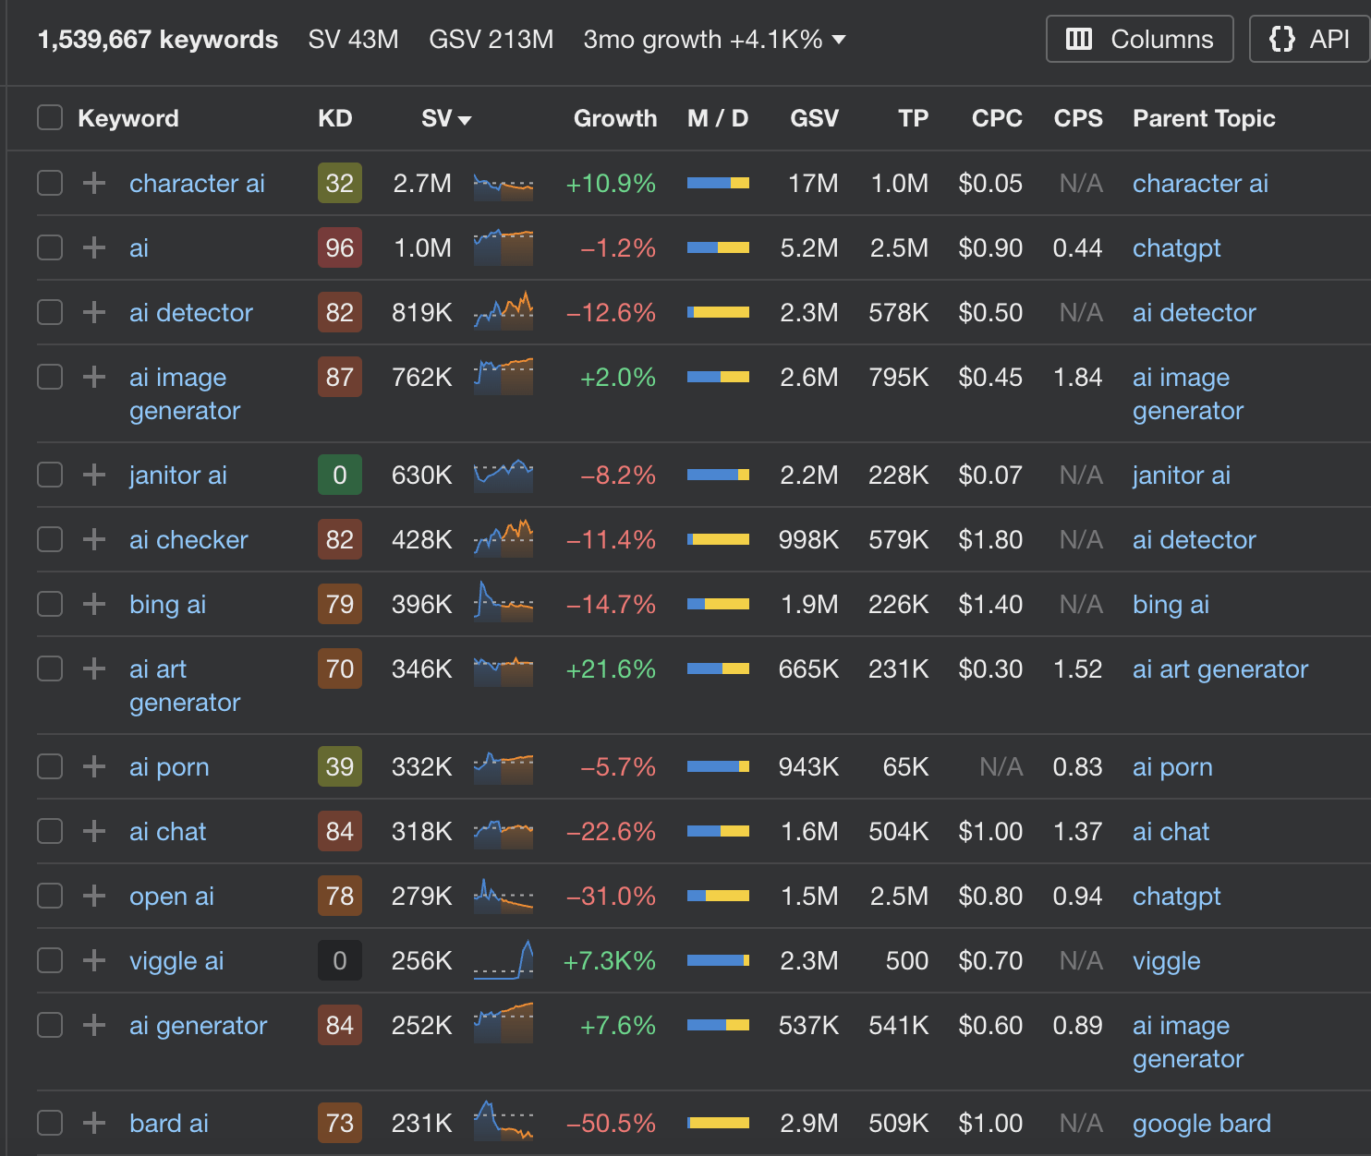The image size is (1371, 1156).
Task: Click the Growth column header
Action: click(614, 118)
